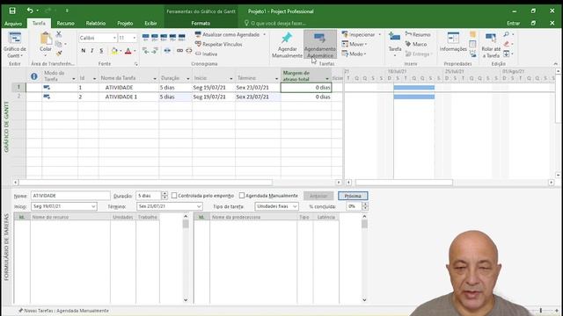The image size is (563, 316).
Task: Toggle Agendada Manualmente checkbox
Action: coord(242,196)
